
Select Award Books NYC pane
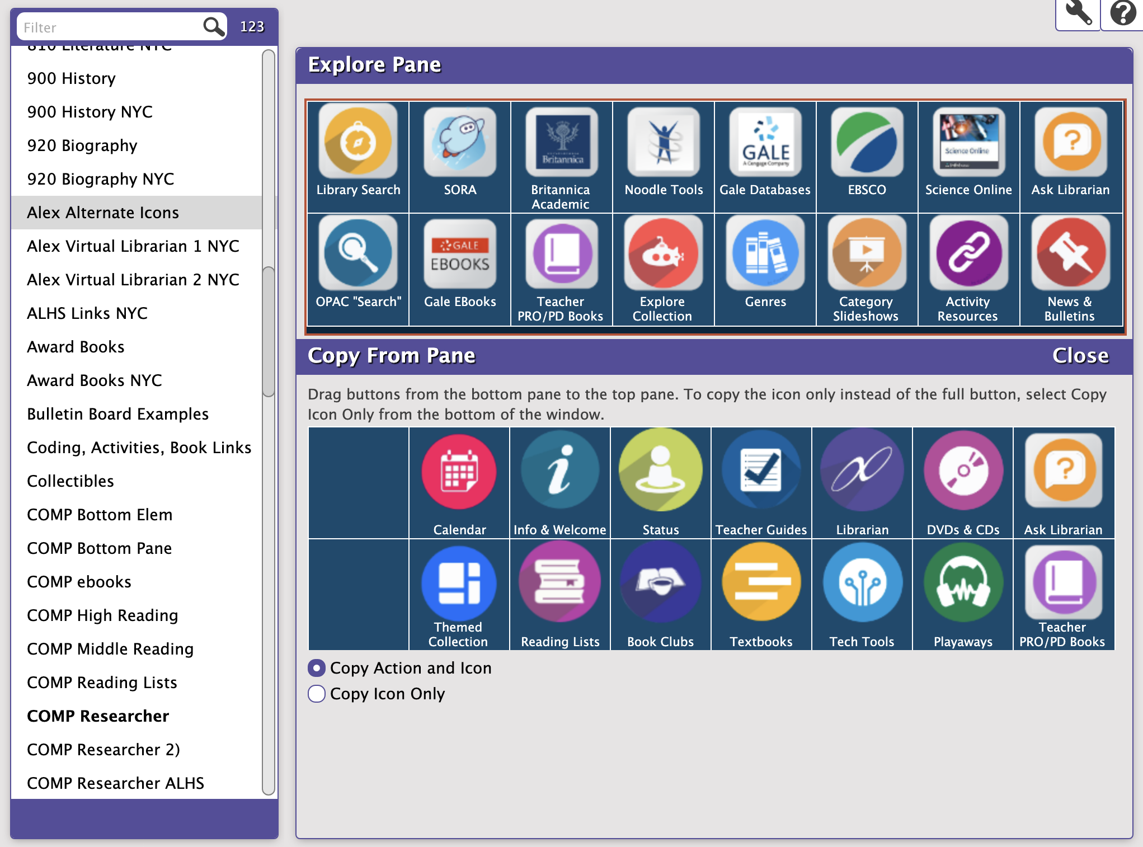tap(137, 380)
